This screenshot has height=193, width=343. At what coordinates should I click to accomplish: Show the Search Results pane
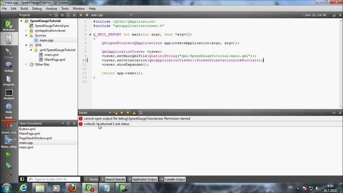tap(113, 179)
